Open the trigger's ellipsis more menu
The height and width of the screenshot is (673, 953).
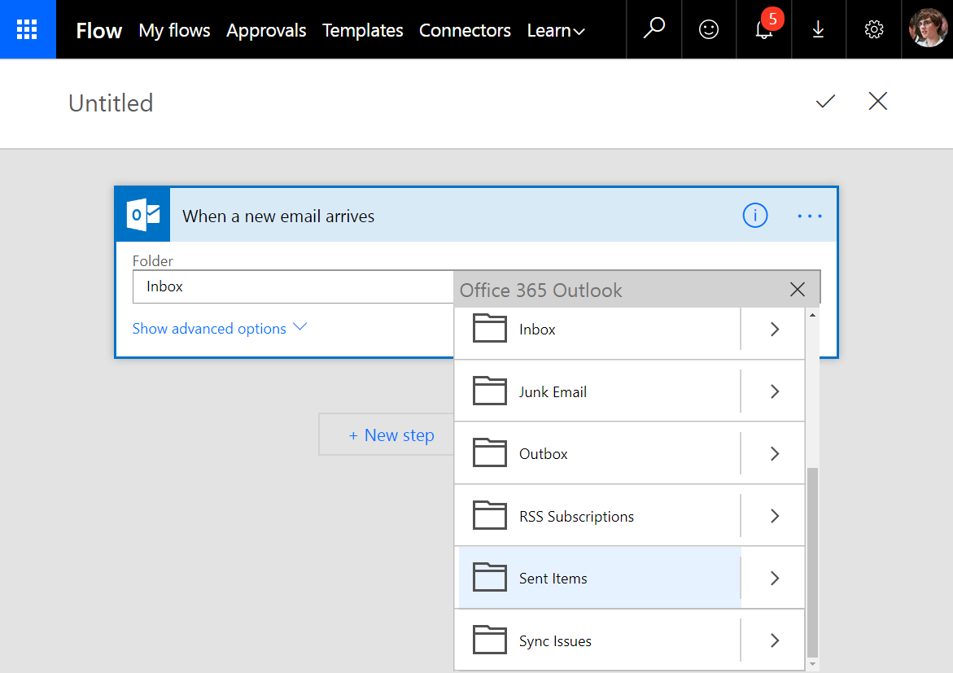pyautogui.click(x=809, y=216)
